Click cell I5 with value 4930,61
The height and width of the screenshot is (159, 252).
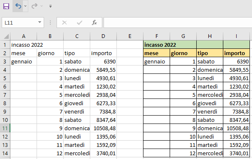click(236, 78)
